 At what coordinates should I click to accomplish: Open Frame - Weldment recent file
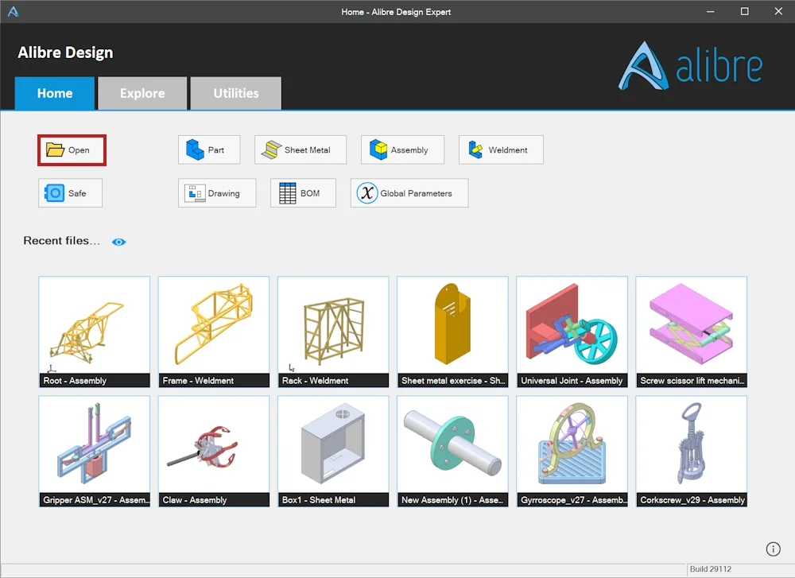(214, 332)
